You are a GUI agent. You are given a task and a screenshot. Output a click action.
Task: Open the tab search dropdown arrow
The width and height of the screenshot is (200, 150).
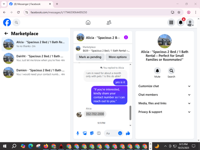(4, 4)
